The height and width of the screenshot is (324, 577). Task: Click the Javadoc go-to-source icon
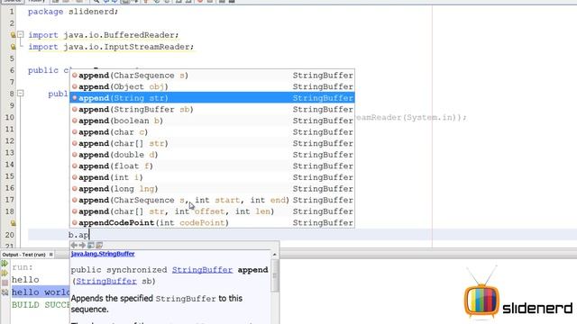tap(99, 245)
